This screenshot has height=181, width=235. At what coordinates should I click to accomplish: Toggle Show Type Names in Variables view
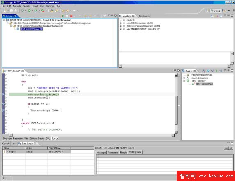click(212, 16)
